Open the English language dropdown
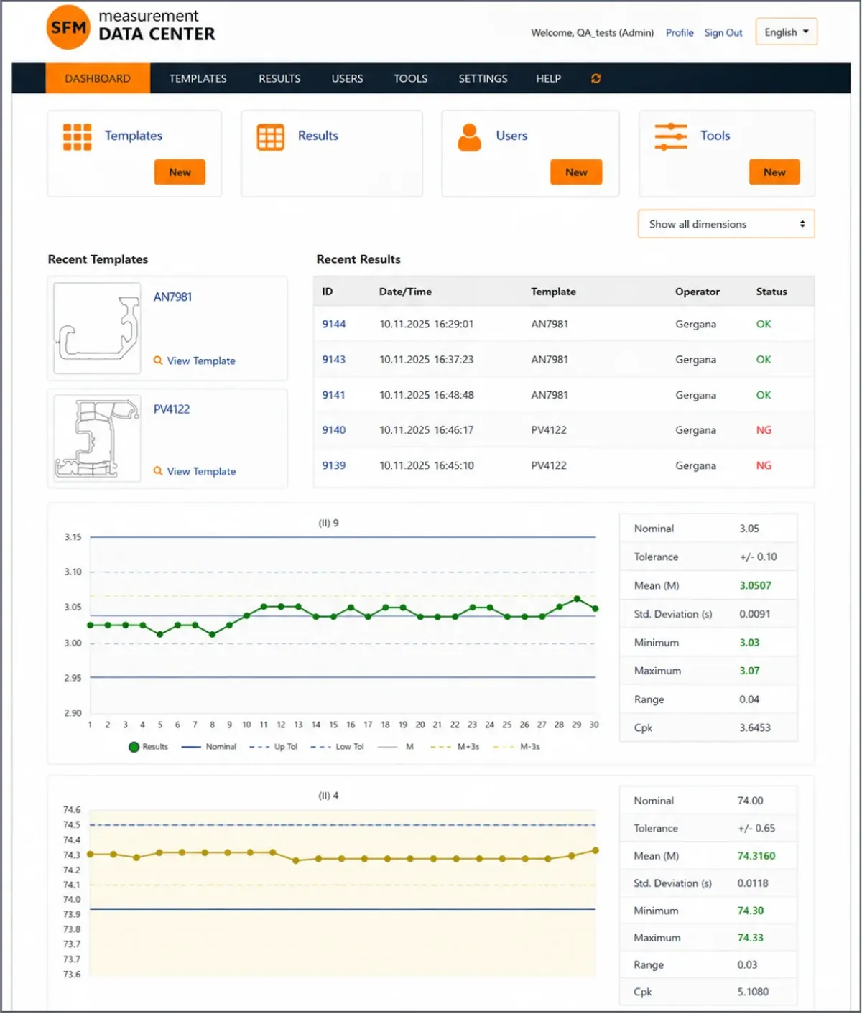This screenshot has width=862, height=1014. [786, 32]
